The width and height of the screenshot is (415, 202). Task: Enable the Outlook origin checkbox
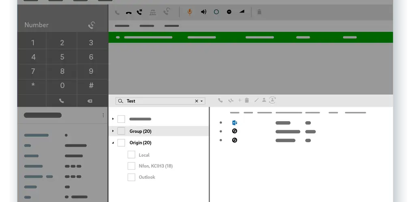coord(131,177)
